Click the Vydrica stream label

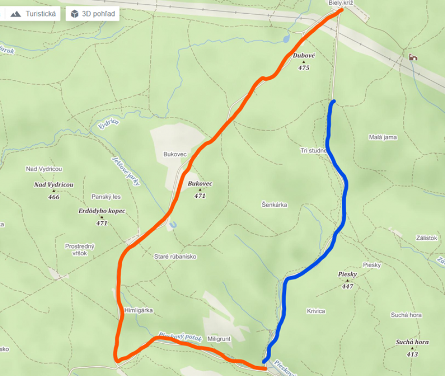(108, 124)
